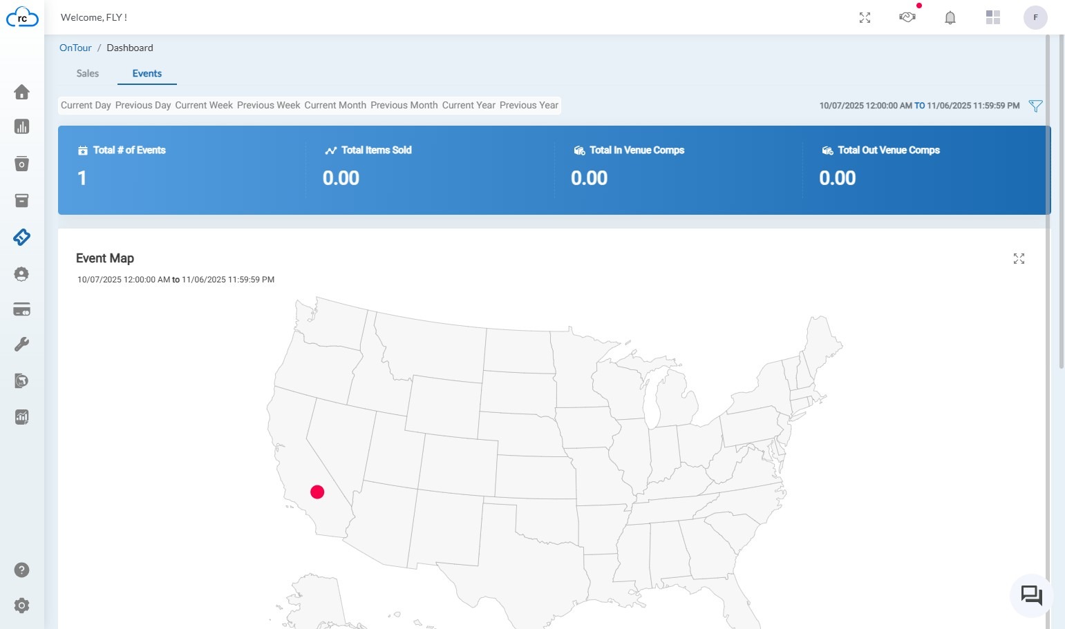Filter by Current Day
This screenshot has width=1065, height=629.
(x=86, y=105)
